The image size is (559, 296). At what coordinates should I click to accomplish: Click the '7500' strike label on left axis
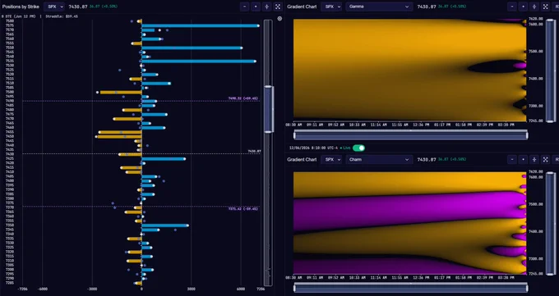point(10,92)
